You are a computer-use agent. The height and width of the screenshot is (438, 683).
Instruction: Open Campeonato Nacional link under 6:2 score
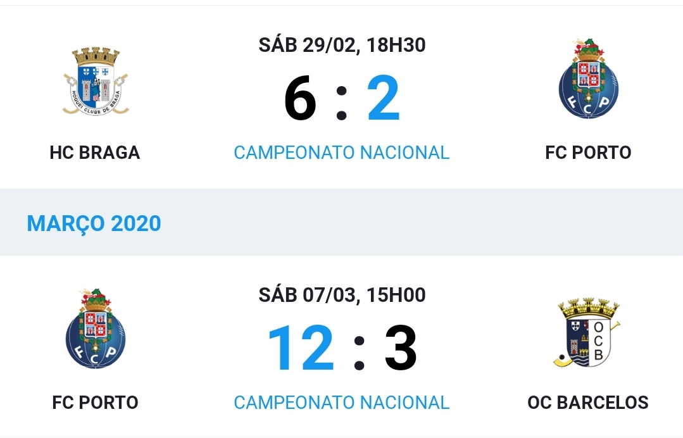coord(342,153)
